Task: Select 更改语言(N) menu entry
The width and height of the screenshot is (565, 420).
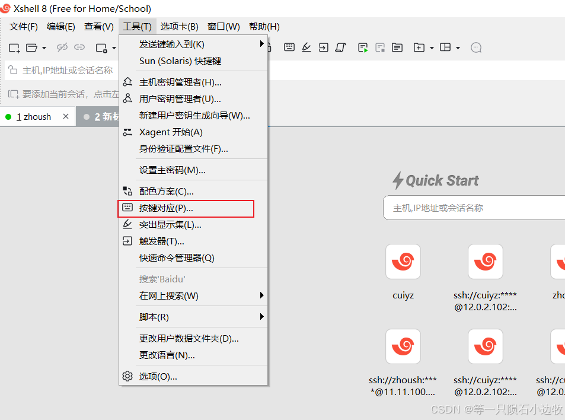Action: (x=193, y=355)
